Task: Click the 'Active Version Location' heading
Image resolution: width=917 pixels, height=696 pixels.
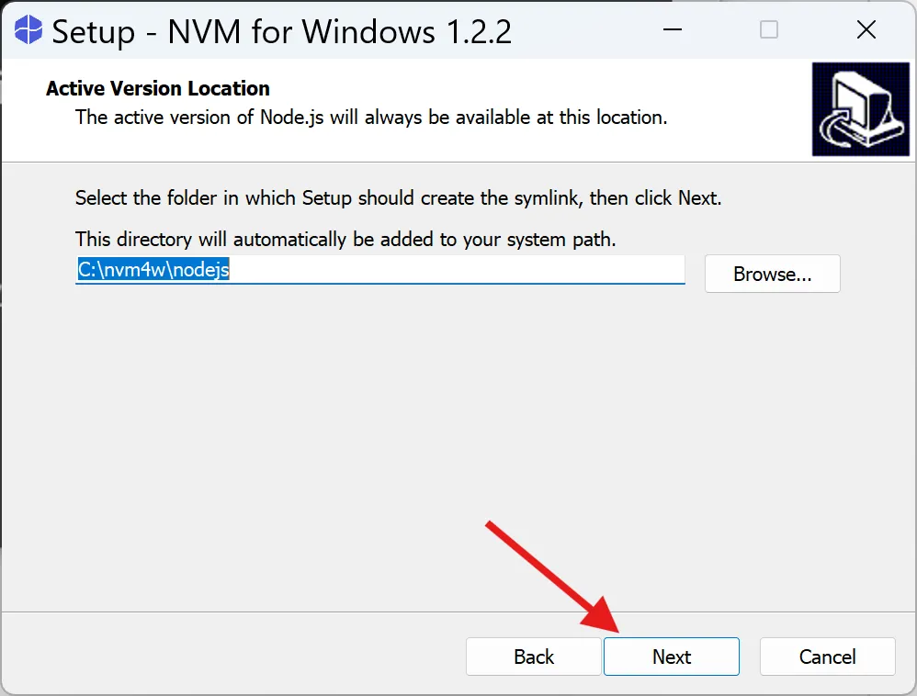Action: [x=158, y=88]
